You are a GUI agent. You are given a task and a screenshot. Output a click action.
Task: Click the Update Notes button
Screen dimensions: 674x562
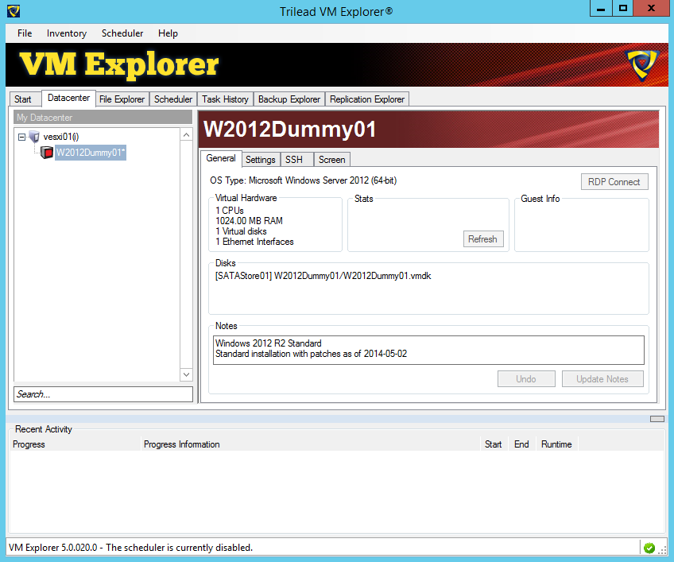[602, 379]
